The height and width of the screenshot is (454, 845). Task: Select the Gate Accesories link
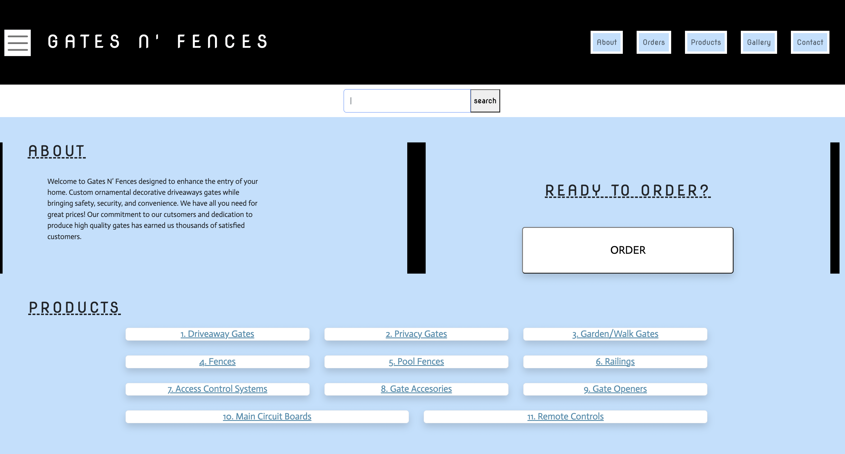click(416, 389)
